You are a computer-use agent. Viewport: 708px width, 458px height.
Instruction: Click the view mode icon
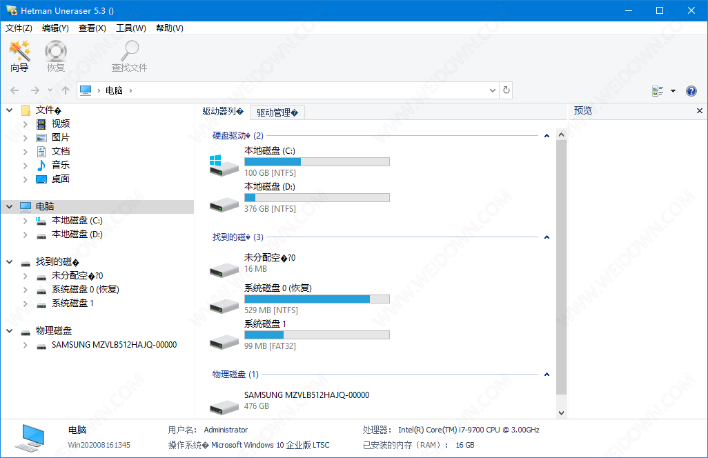(x=658, y=90)
